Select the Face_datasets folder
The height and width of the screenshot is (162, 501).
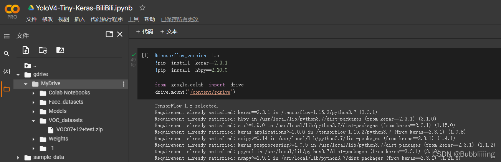[x=66, y=102]
